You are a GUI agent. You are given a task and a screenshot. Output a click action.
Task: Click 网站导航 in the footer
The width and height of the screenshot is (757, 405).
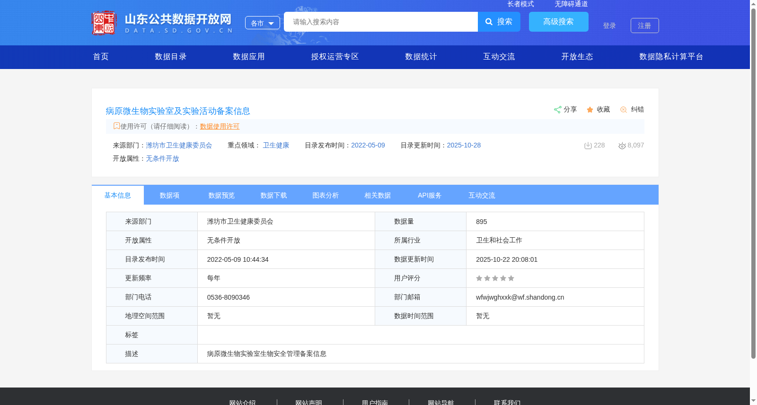pyautogui.click(x=441, y=403)
